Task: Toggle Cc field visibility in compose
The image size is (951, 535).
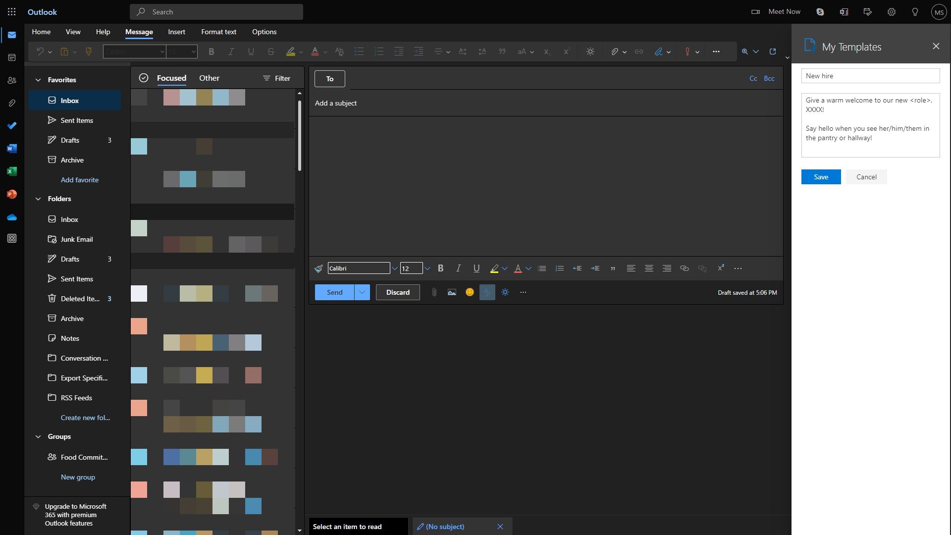Action: point(753,78)
